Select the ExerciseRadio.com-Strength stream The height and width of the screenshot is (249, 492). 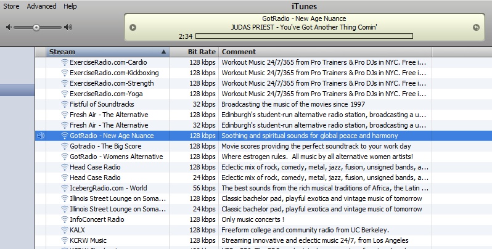(112, 83)
